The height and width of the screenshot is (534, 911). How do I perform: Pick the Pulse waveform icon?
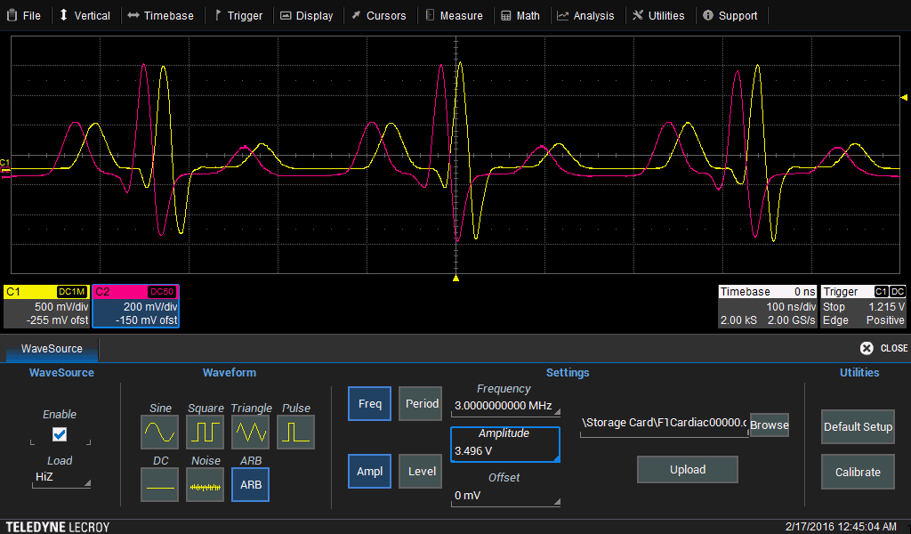(296, 433)
